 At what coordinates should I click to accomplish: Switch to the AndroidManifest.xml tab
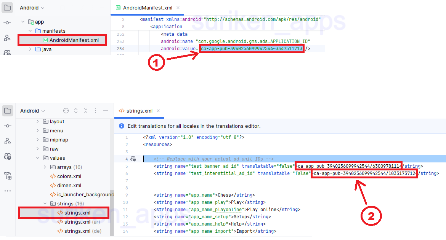tap(144, 8)
